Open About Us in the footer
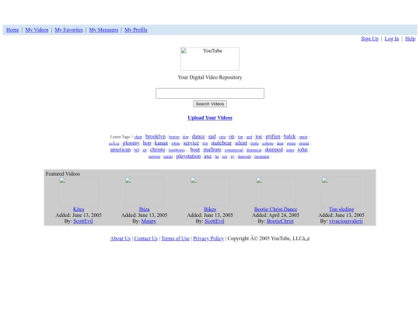Screen dimensions: 420x315 (x=121, y=239)
